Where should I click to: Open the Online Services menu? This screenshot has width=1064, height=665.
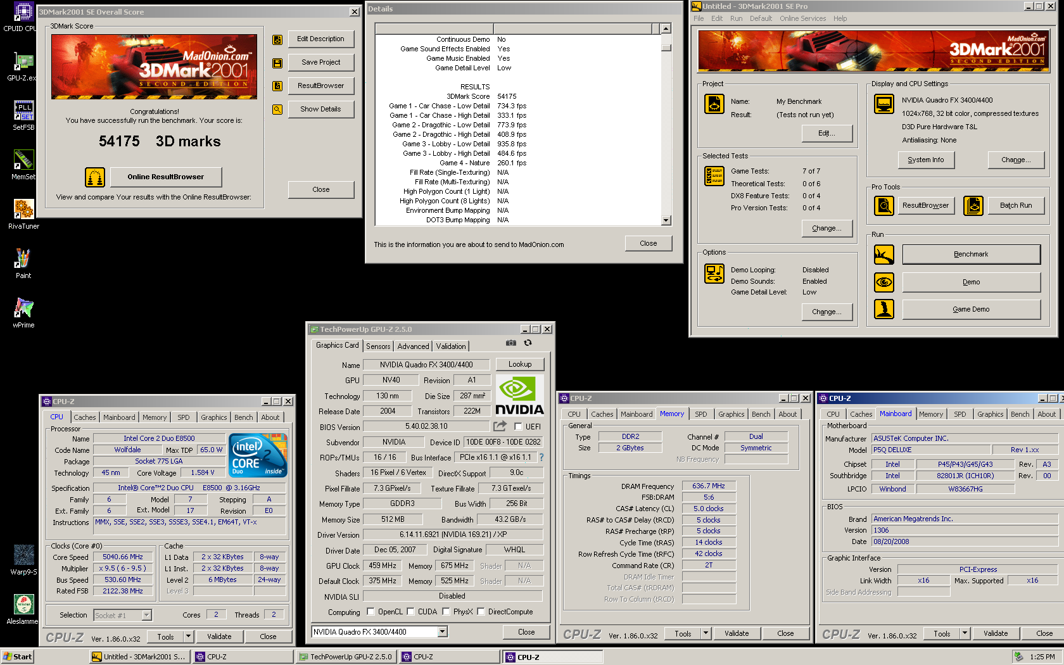coord(802,19)
